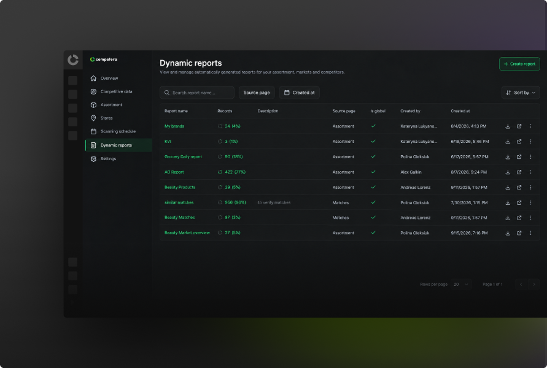The height and width of the screenshot is (368, 547).
Task: Expand the Sort by dropdown
Action: pyautogui.click(x=521, y=93)
